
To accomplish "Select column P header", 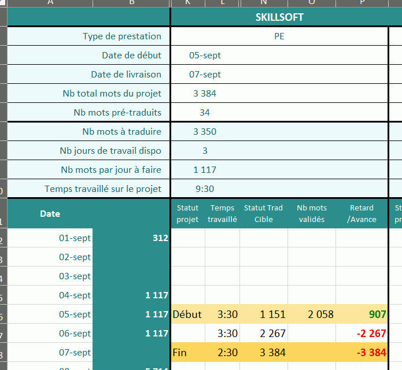I will (x=362, y=3).
